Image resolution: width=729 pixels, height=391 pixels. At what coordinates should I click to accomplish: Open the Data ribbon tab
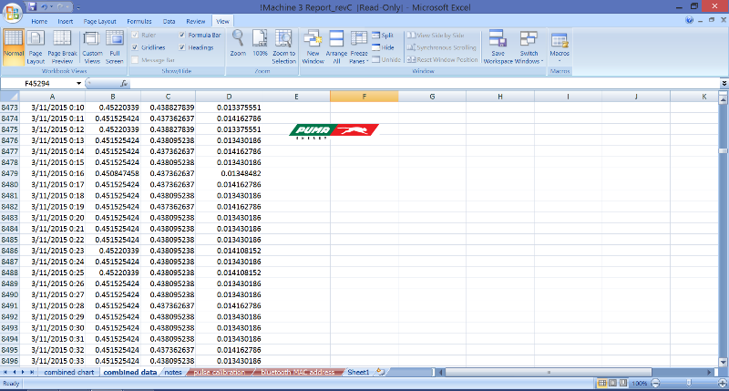click(169, 21)
